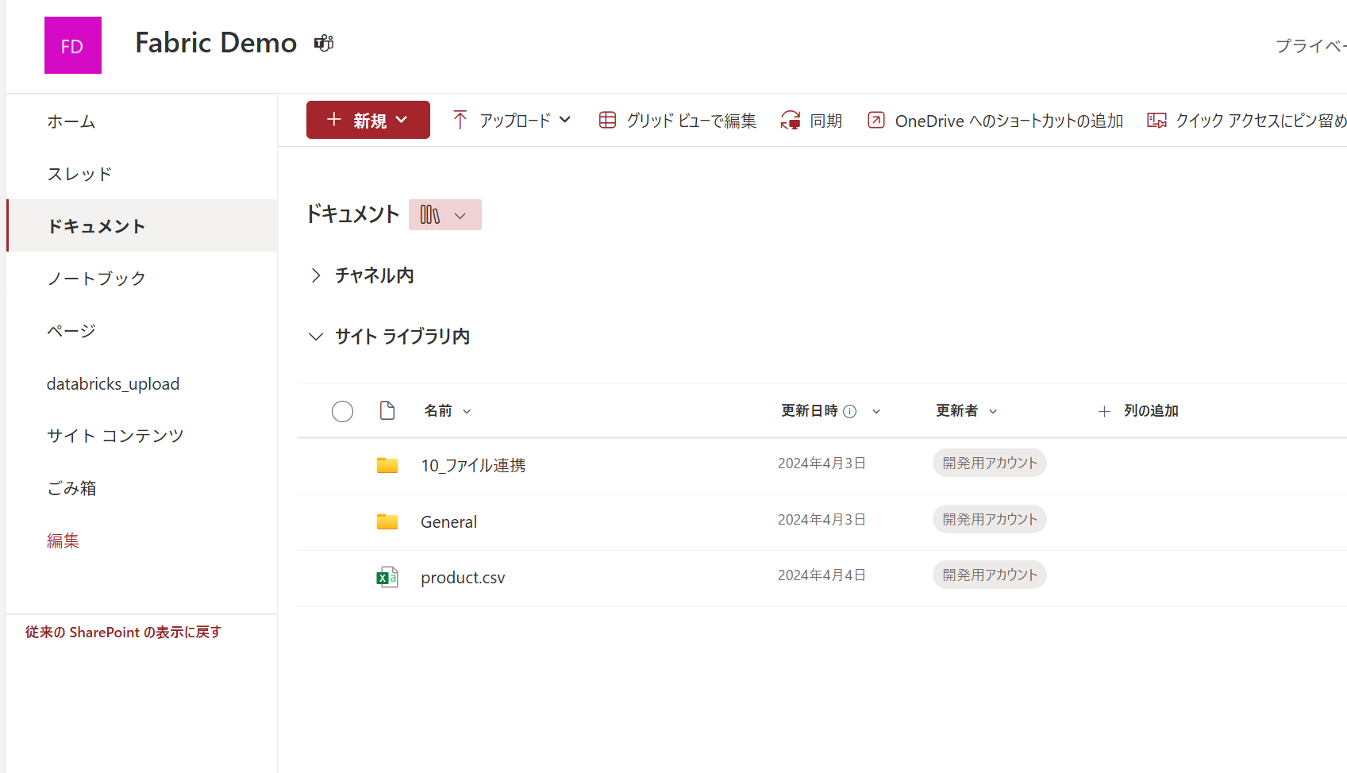This screenshot has height=773, width=1347.
Task: Click the library view books icon
Action: click(430, 215)
